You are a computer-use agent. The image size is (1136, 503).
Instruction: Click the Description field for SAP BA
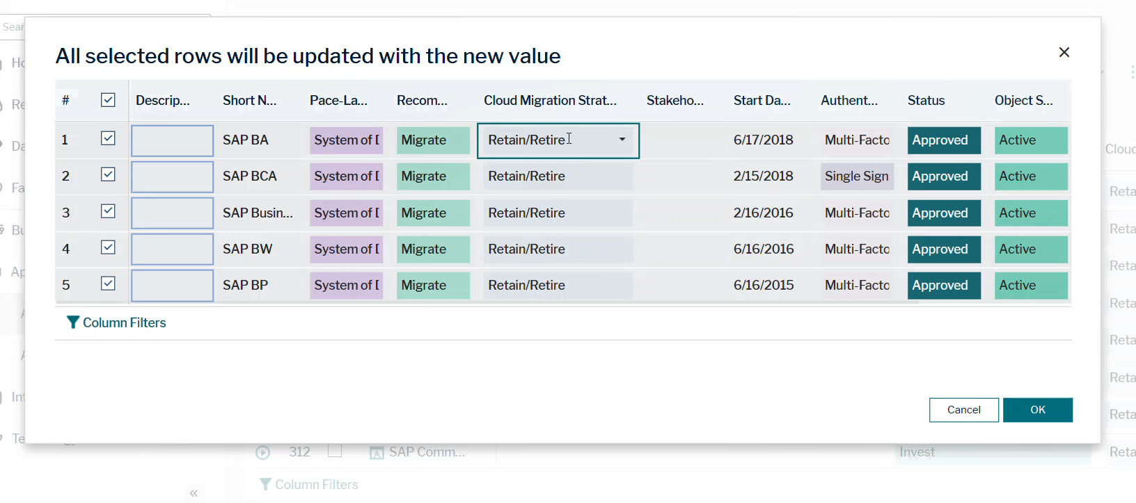point(172,141)
